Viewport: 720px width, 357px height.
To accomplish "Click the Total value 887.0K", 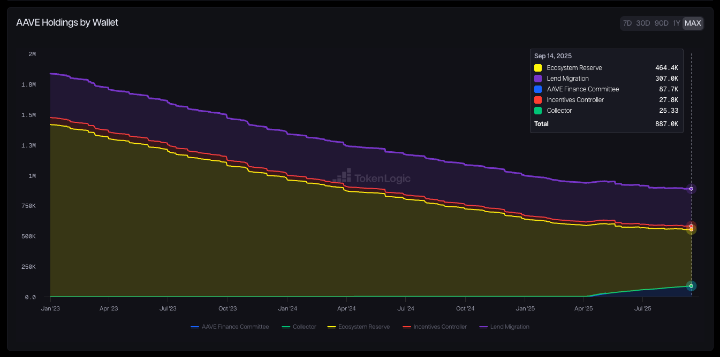I will coord(666,124).
